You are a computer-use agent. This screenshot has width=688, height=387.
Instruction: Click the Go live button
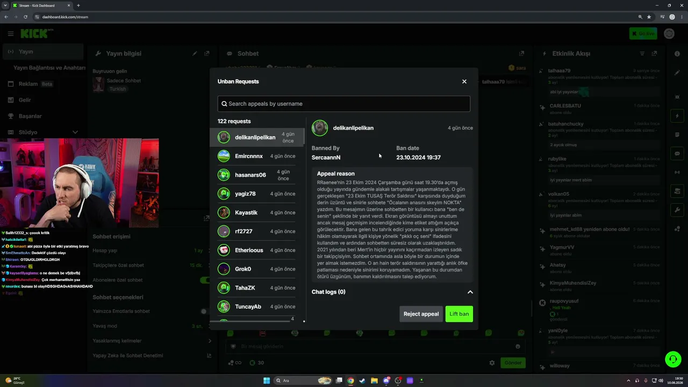pyautogui.click(x=643, y=34)
